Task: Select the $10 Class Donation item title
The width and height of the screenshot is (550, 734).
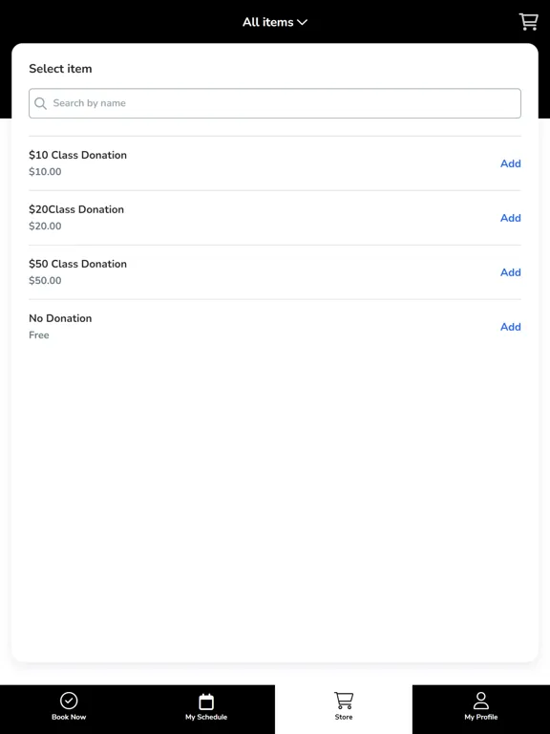Action: (77, 155)
